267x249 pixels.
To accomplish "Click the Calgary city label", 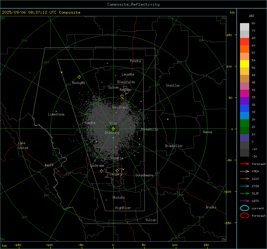I will [x=116, y=174].
